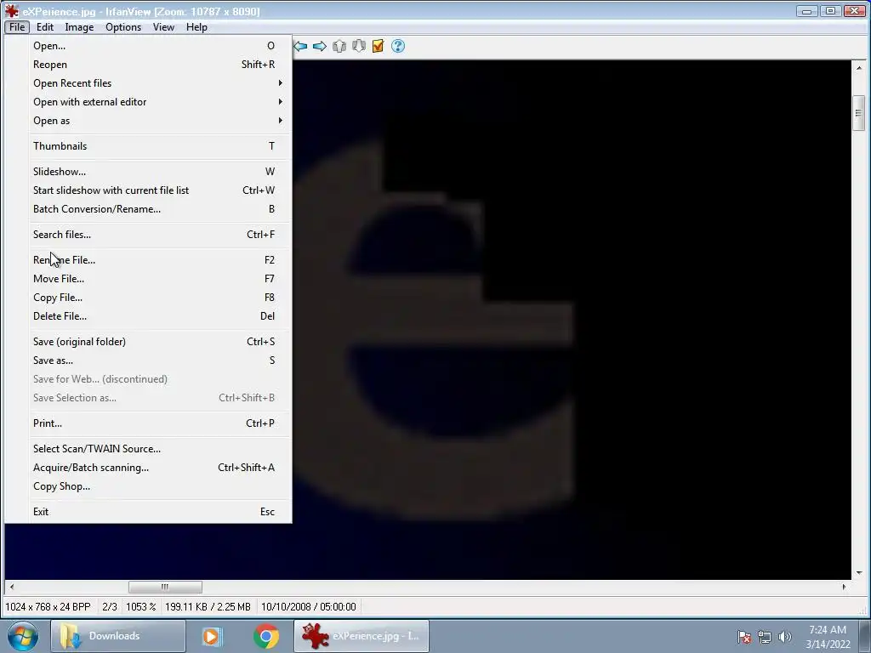Click the next page down-arrow toolbar icon

tap(359, 46)
